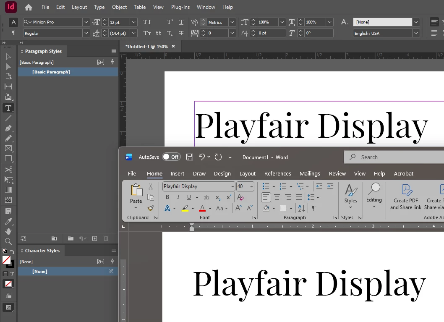
Task: Open InDesign language English: USA dropdown
Action: pyautogui.click(x=416, y=33)
